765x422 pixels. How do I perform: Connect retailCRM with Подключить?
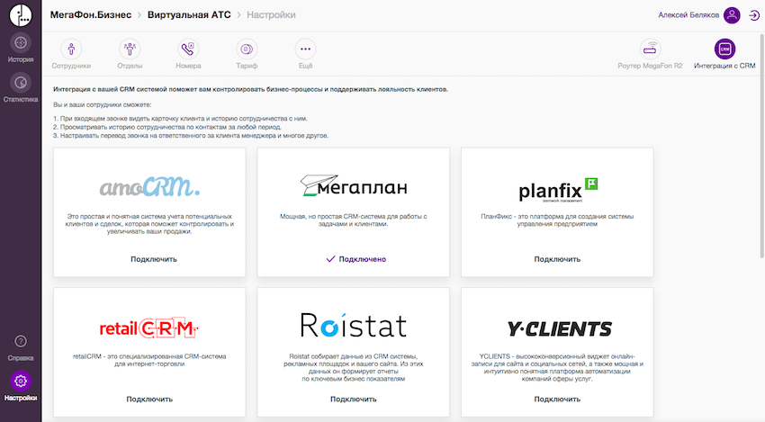point(149,400)
